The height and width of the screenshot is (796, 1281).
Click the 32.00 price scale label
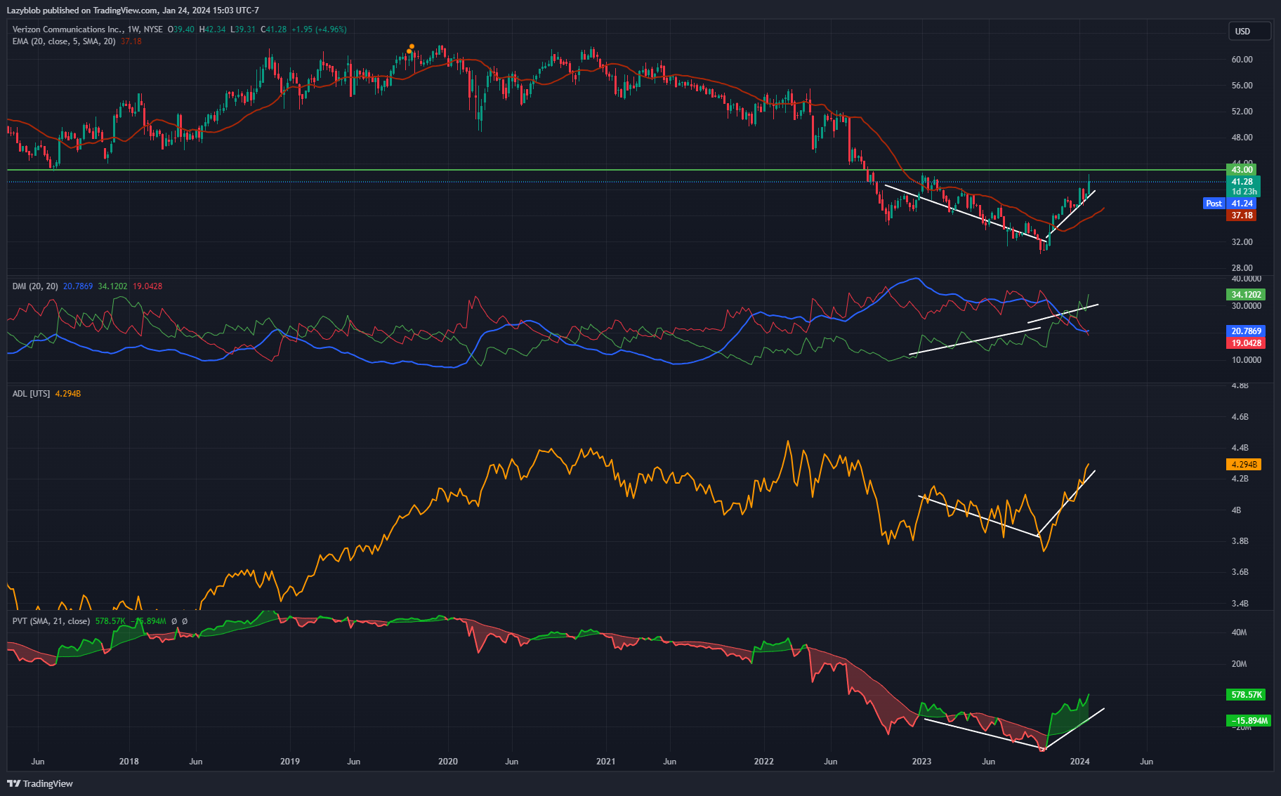pos(1242,242)
